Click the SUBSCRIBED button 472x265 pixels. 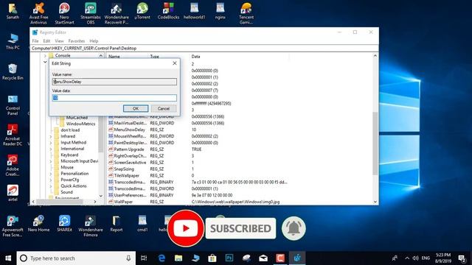240,229
